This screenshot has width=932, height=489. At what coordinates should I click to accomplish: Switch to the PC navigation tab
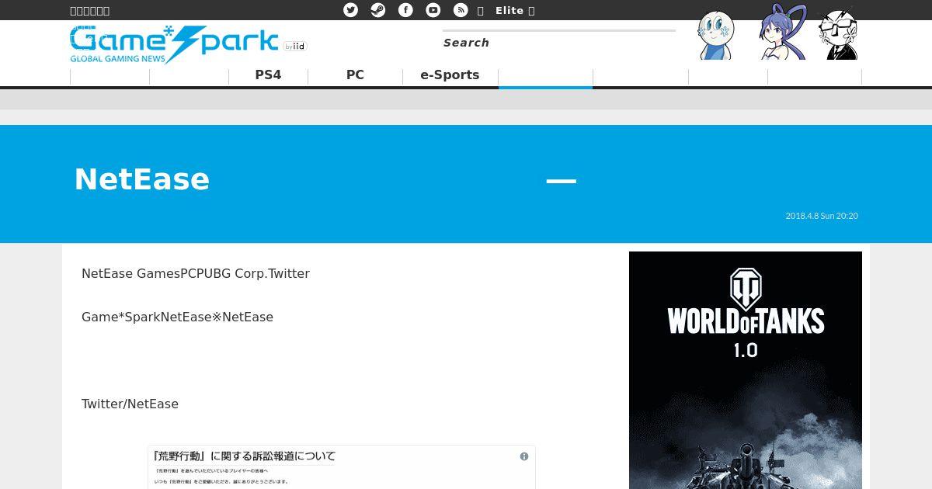pos(355,75)
